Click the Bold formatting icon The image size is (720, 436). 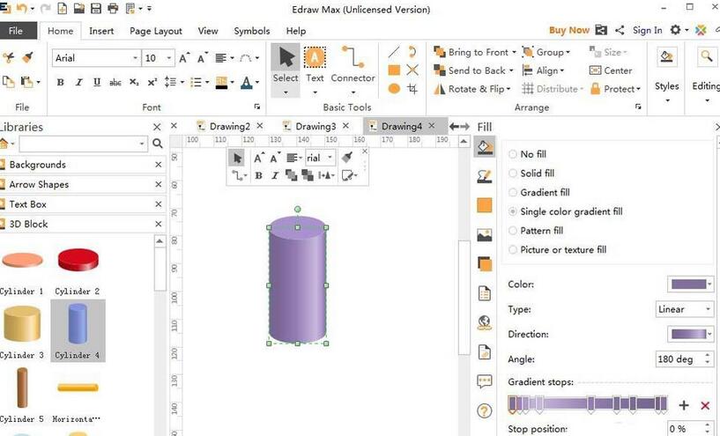tap(60, 83)
